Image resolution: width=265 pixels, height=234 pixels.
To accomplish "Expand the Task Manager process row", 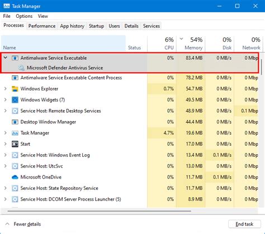I will coord(6,133).
